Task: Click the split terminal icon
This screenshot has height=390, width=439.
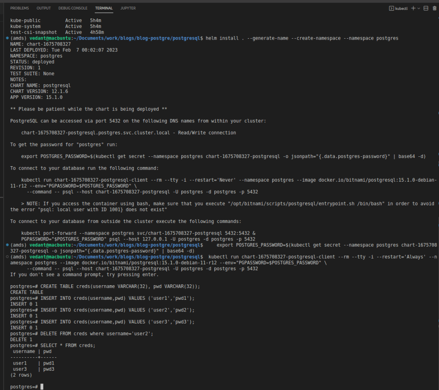Action: tap(426, 8)
